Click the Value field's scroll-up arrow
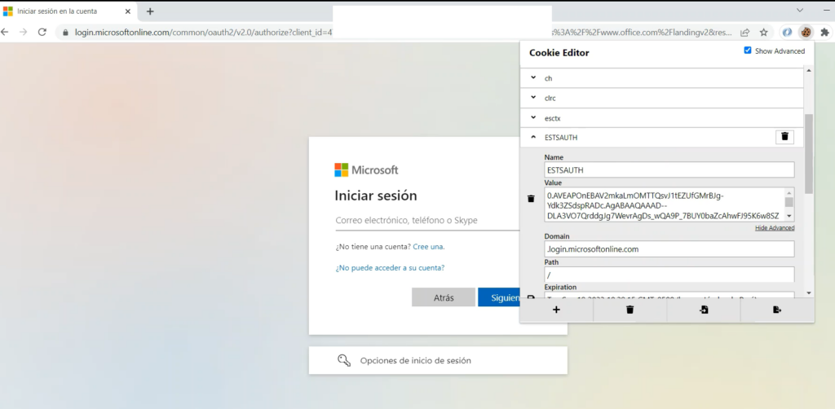 789,192
